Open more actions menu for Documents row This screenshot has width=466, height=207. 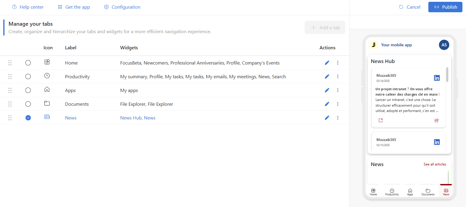coord(338,104)
